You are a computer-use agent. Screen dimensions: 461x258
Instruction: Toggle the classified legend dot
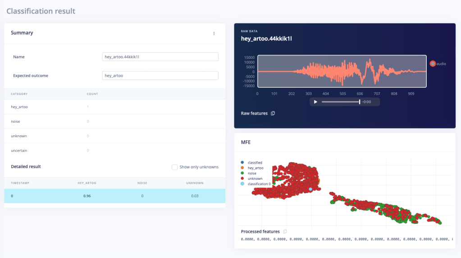(x=243, y=163)
